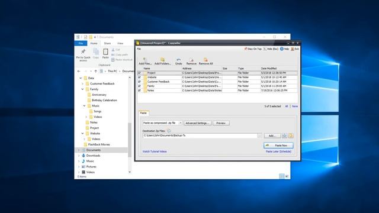
Task: Select FlashBack Movies folder in Explorer tree
Action: (x=99, y=144)
